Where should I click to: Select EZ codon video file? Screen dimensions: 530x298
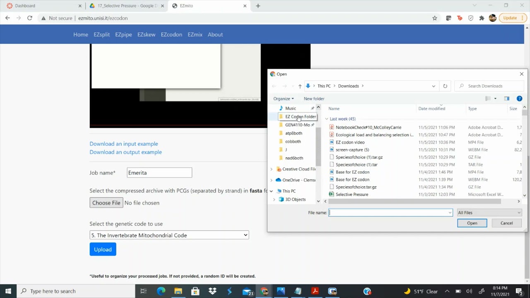point(350,142)
